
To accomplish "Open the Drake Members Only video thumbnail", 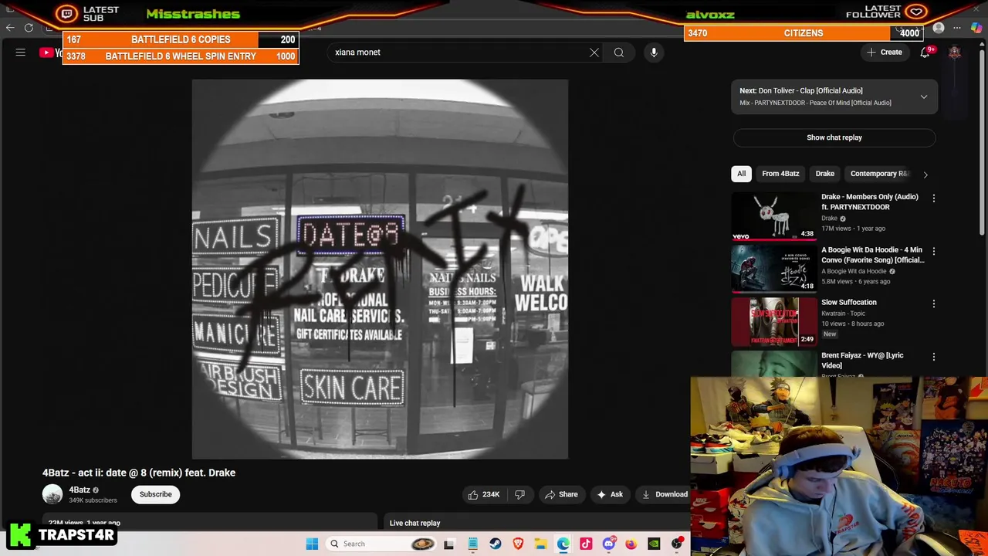I will pos(773,216).
